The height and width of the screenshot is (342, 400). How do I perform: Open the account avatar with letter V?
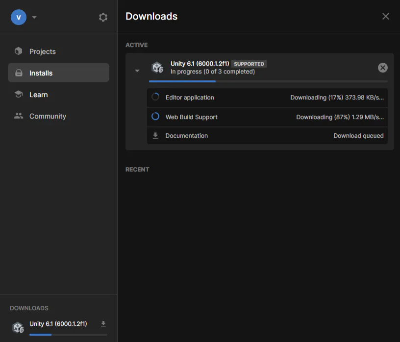18,17
